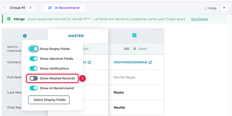The height and width of the screenshot is (116, 232).
Task: Click the Classic sliders icon in the second column
Action: pyautogui.click(x=135, y=49)
